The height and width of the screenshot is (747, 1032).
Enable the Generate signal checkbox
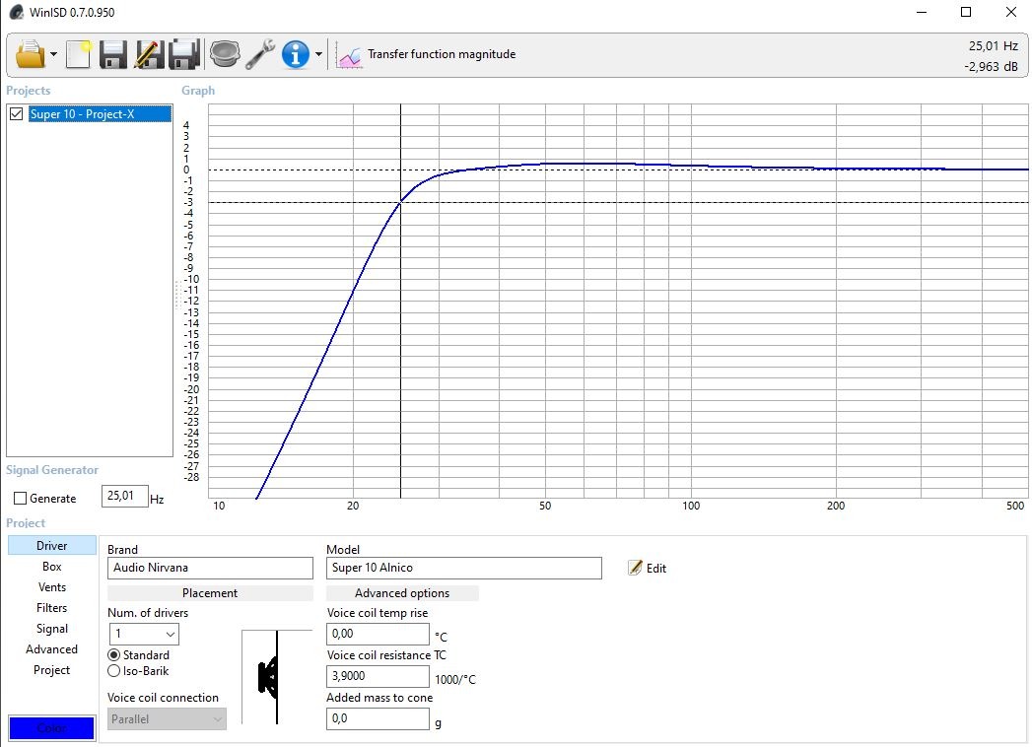pyautogui.click(x=21, y=499)
